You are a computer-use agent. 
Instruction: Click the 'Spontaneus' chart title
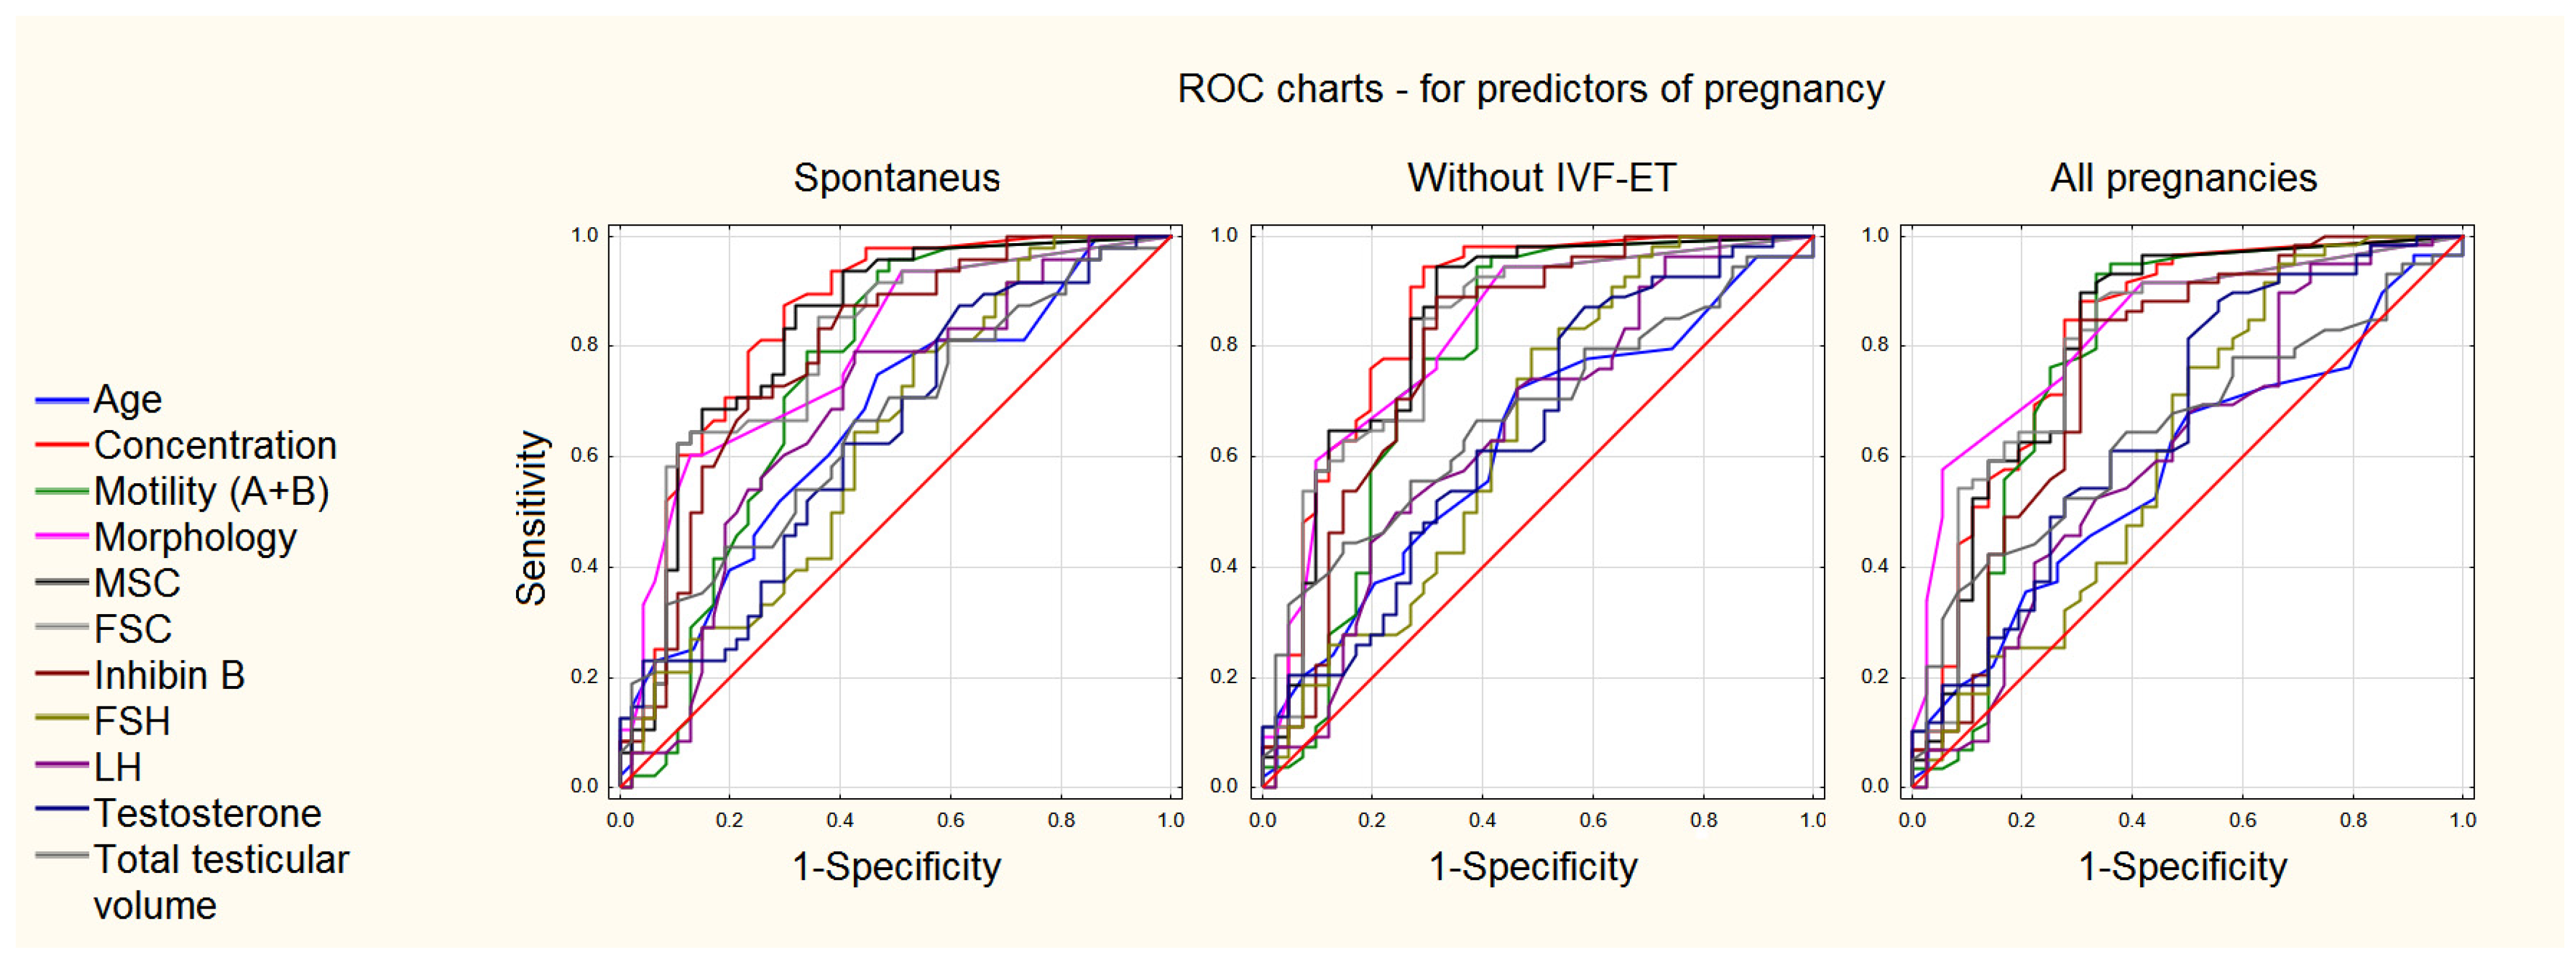click(x=896, y=178)
